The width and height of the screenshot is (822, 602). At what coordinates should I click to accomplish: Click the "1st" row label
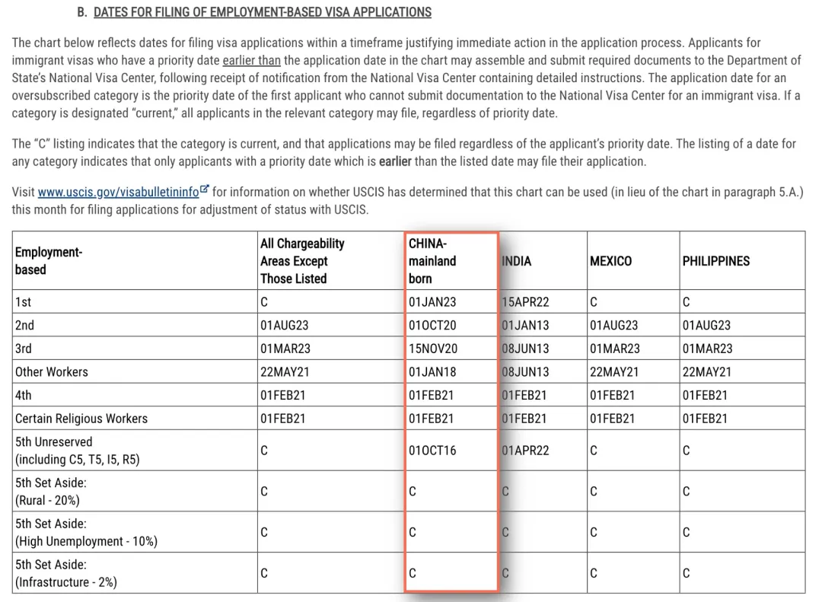point(23,302)
